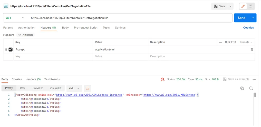Open the response Headers (5) tab
This screenshot has height=127, width=261.
point(33,79)
